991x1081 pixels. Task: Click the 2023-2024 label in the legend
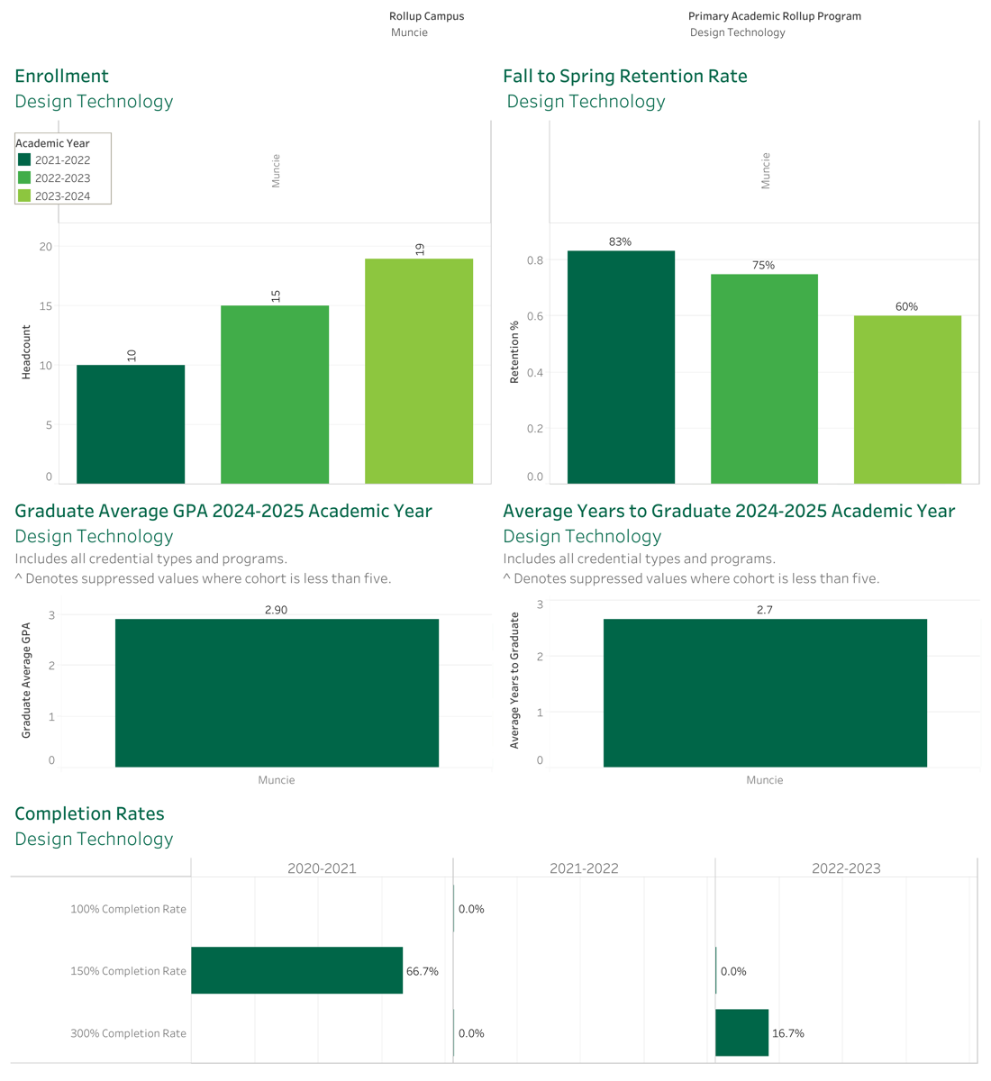click(62, 196)
